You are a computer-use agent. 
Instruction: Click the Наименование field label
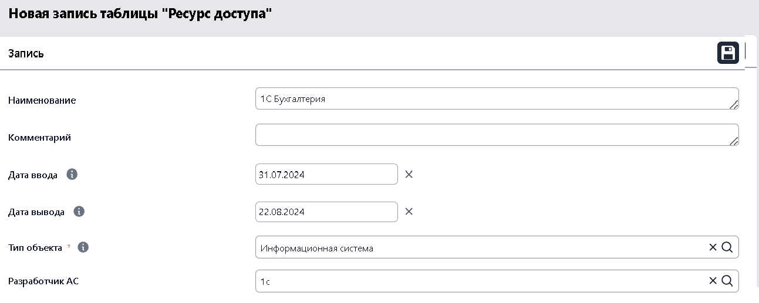click(42, 100)
